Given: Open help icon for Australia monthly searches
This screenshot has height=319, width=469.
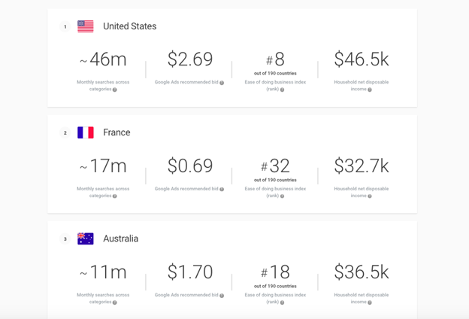Looking at the screenshot, I should 114,302.
